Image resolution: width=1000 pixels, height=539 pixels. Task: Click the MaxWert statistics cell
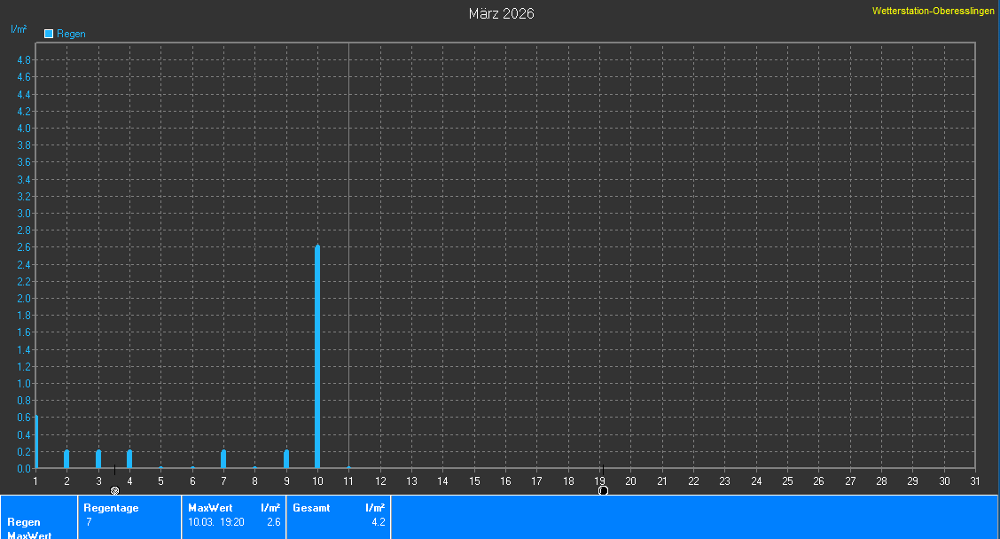click(x=234, y=516)
